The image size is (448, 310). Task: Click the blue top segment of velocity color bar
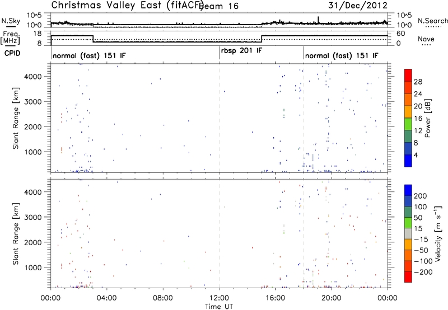tap(408, 190)
